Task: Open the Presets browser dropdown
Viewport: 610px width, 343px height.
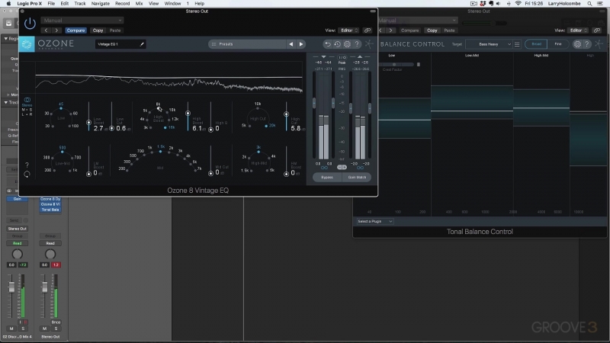Action: click(247, 44)
